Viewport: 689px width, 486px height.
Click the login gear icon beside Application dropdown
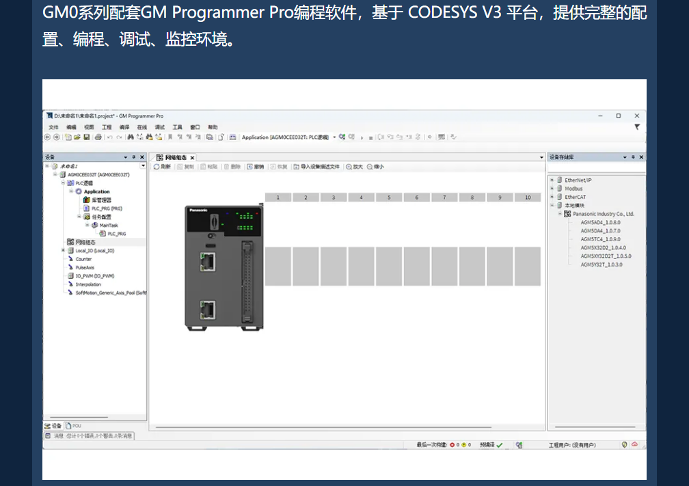point(342,137)
